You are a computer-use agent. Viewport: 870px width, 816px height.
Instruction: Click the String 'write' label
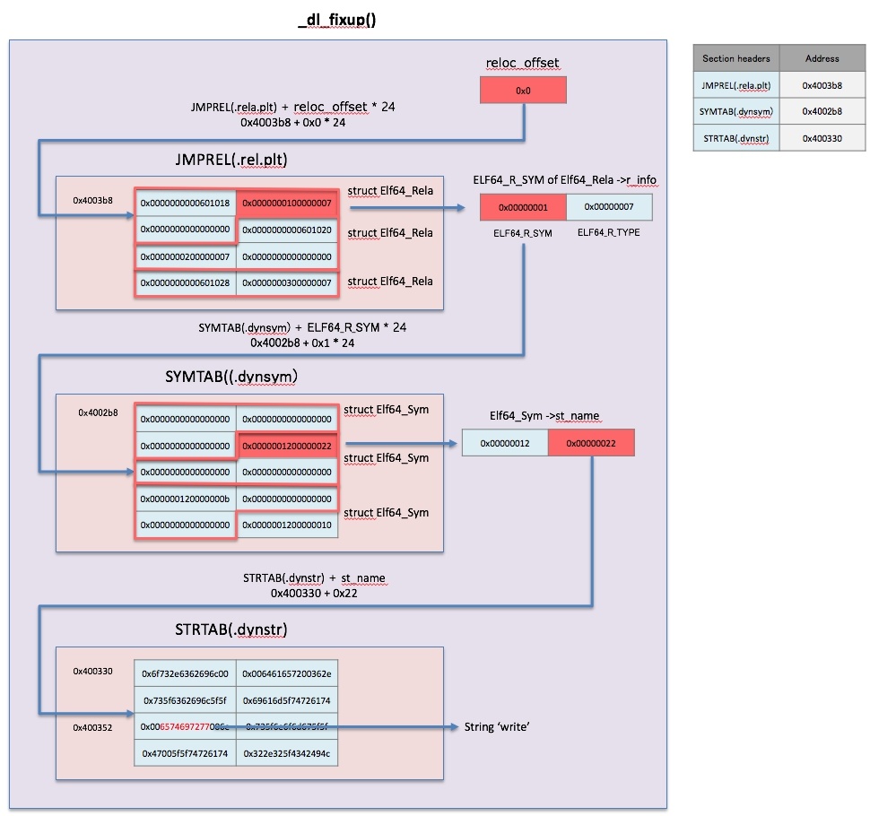(x=496, y=726)
